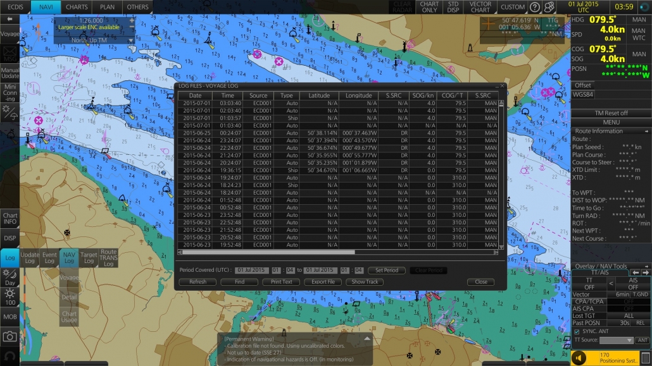Expand Route Information panel arrow
652x366 pixels.
pos(646,131)
